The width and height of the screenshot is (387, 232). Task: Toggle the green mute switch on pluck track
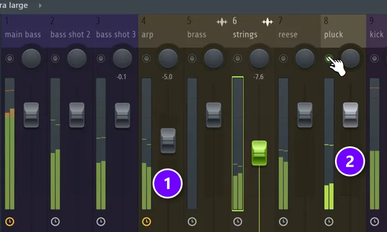[x=328, y=59]
